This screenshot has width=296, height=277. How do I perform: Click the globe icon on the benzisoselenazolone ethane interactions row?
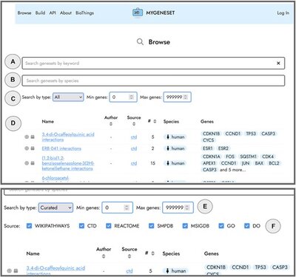pyautogui.click(x=27, y=163)
